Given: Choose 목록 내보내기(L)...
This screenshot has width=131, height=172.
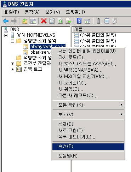Looking at the screenshot, I should [88, 137].
